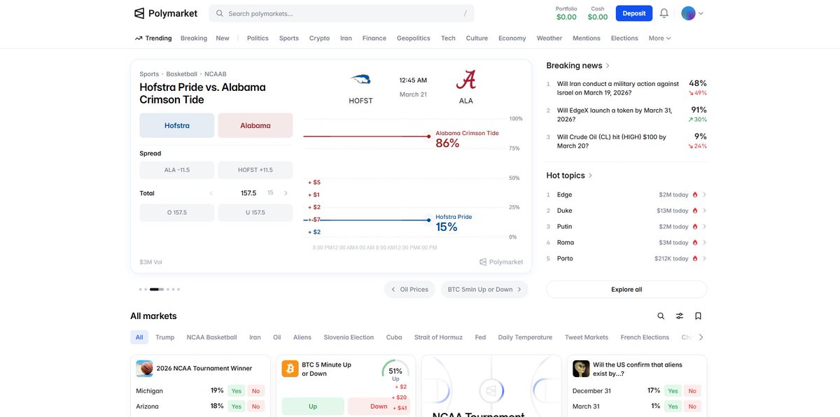840x417 pixels.
Task: Select the Hofstra outcome button
Action: pyautogui.click(x=177, y=125)
